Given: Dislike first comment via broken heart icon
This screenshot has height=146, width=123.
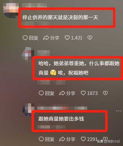Looking at the screenshot, I should pos(90,38).
